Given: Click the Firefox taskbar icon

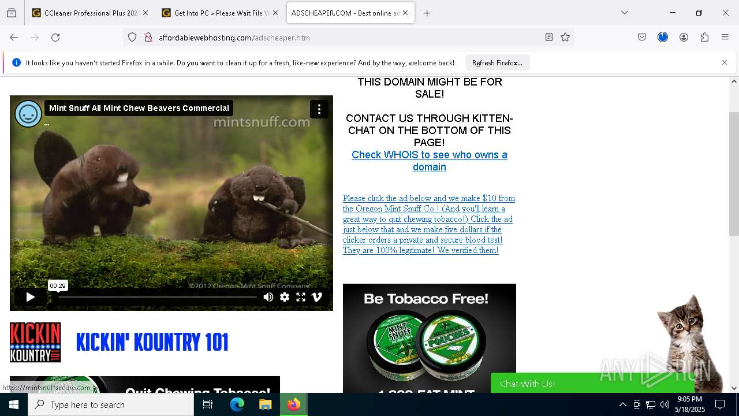Looking at the screenshot, I should click(294, 404).
